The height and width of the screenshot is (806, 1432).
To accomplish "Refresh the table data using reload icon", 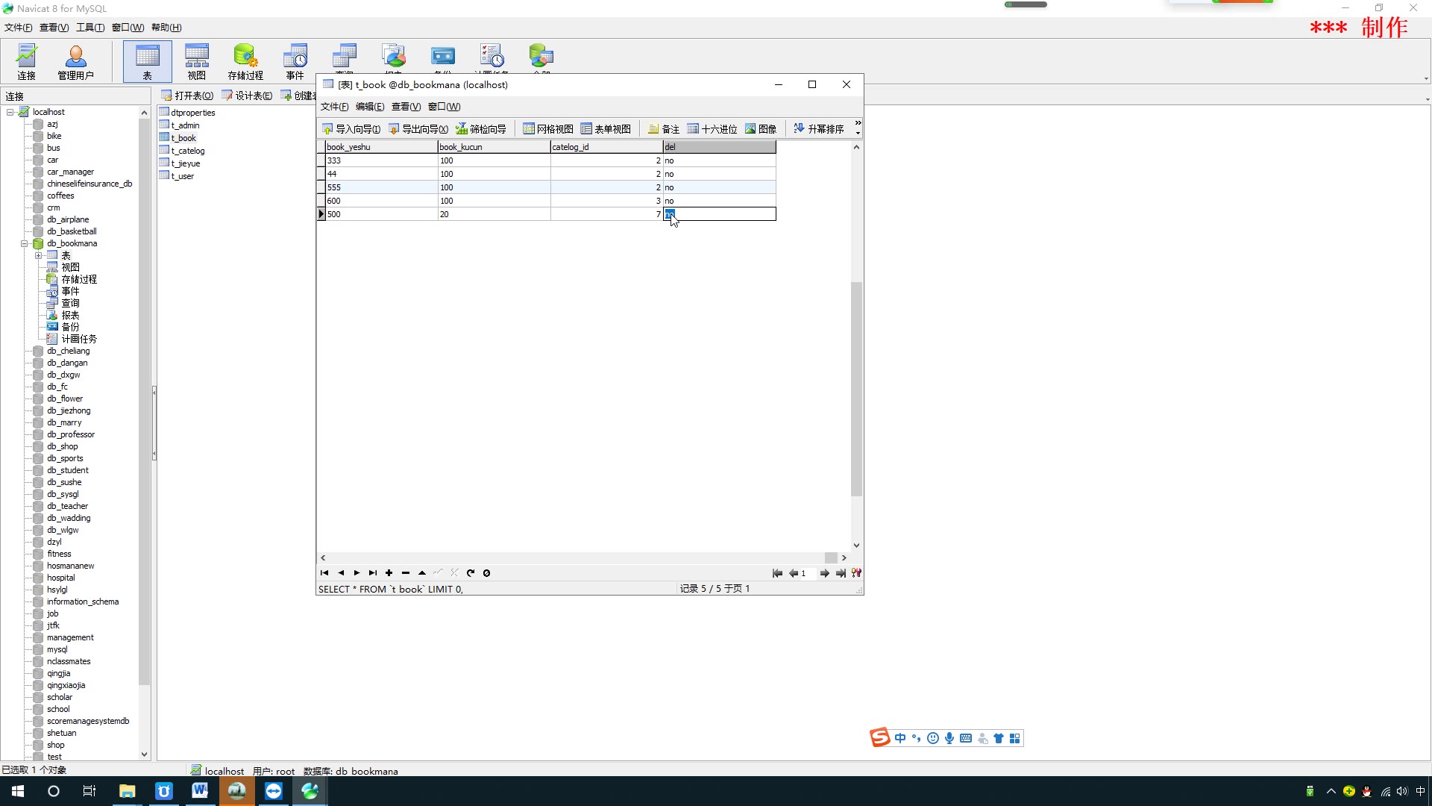I will pyautogui.click(x=471, y=573).
